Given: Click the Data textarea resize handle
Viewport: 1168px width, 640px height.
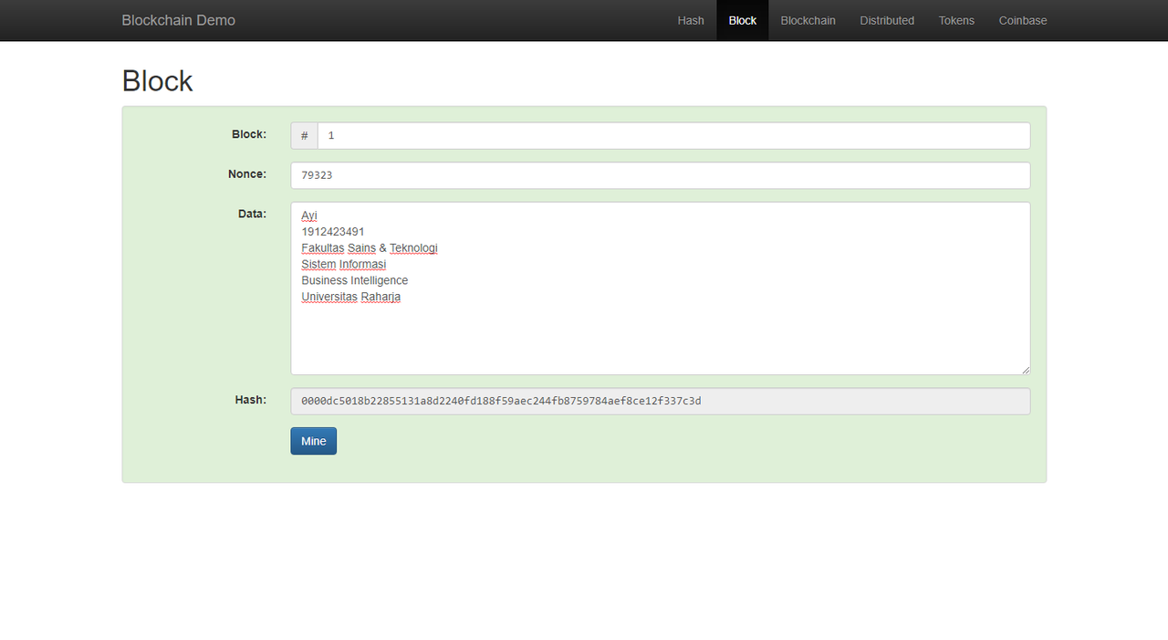Looking at the screenshot, I should (1025, 370).
